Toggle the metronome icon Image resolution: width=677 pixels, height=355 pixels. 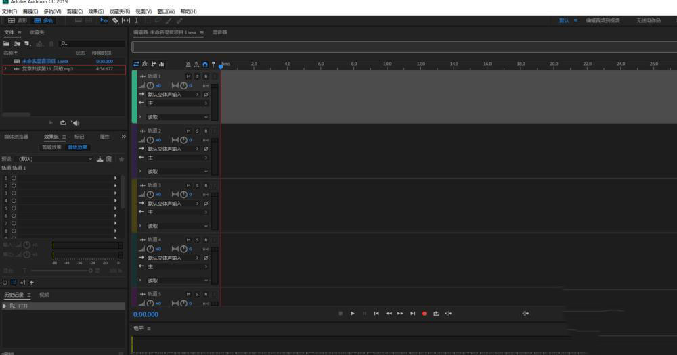[x=188, y=64]
